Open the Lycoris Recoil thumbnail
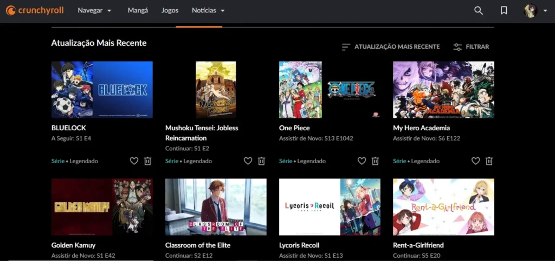 tap(330, 206)
